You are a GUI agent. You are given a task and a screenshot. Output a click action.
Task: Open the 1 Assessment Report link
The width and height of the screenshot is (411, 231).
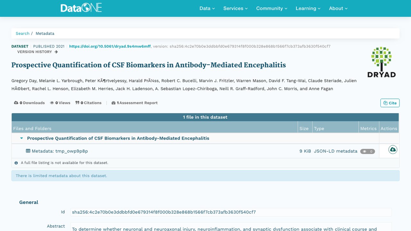pyautogui.click(x=135, y=103)
